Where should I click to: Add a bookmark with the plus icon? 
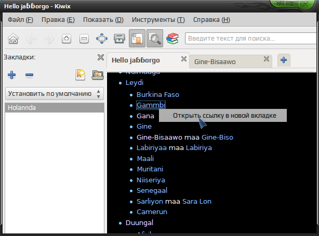tap(11, 75)
